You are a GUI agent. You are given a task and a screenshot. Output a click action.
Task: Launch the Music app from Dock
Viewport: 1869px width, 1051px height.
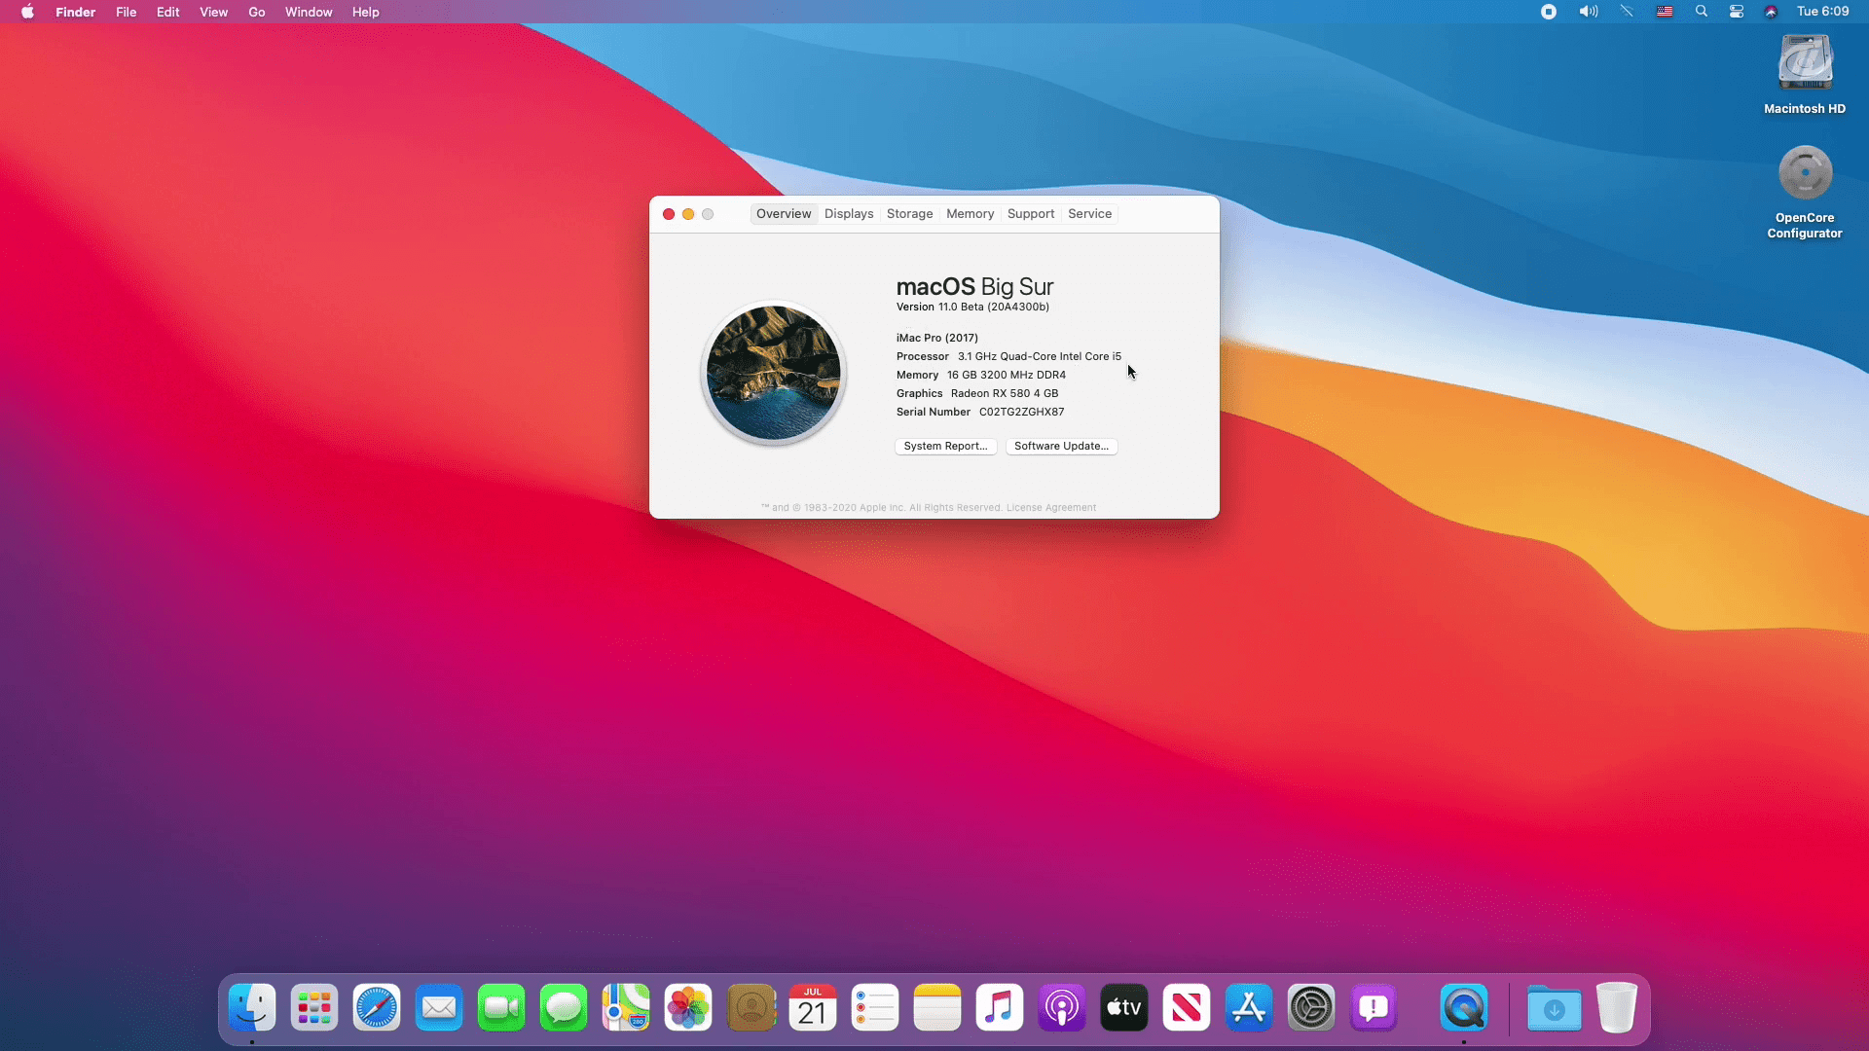tap(999, 1008)
